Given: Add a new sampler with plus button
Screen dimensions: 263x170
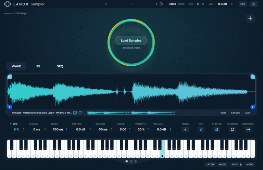Looking at the screenshot, I should (x=250, y=18).
